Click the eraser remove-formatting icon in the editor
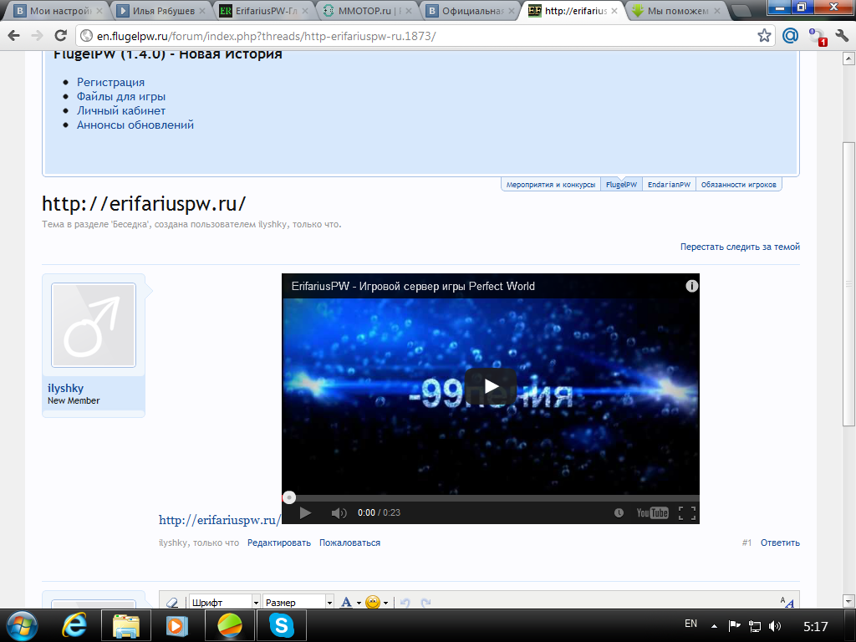This screenshot has width=856, height=642. (x=172, y=602)
